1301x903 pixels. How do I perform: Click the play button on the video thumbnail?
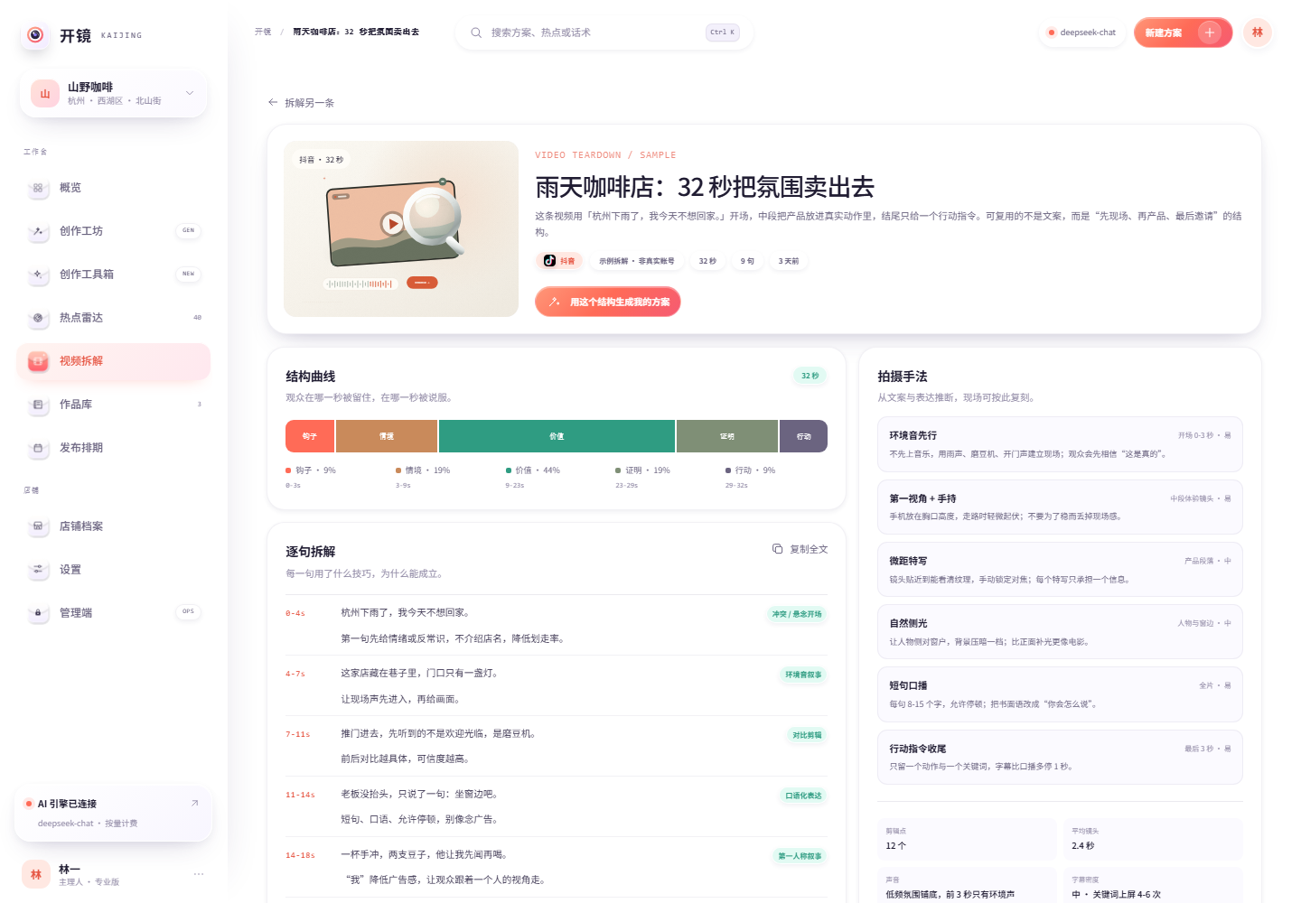click(x=392, y=223)
